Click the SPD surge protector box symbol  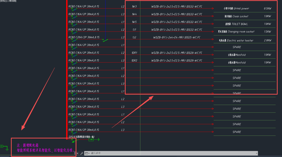tap(91, 140)
